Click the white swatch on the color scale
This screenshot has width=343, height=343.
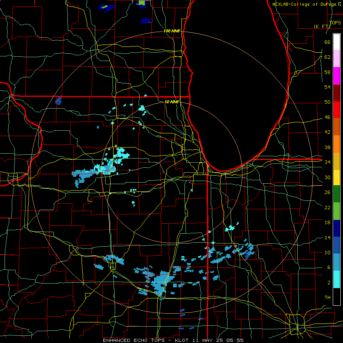[x=337, y=42]
